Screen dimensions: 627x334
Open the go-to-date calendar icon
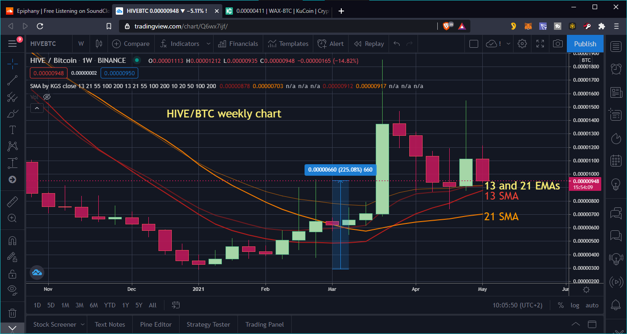click(x=176, y=305)
